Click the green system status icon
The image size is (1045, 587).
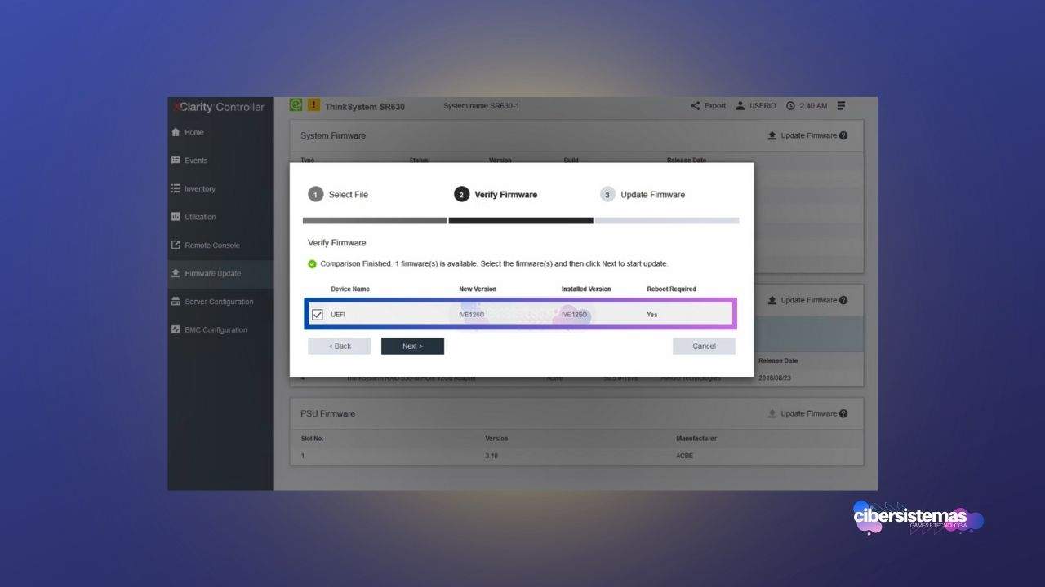point(296,105)
